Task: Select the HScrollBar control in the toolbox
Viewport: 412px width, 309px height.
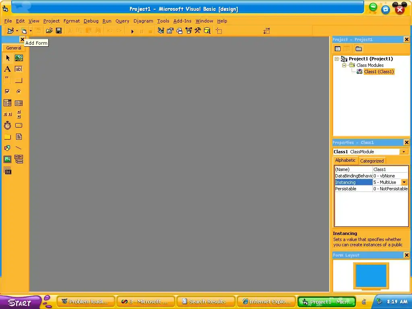Action: pos(8,114)
